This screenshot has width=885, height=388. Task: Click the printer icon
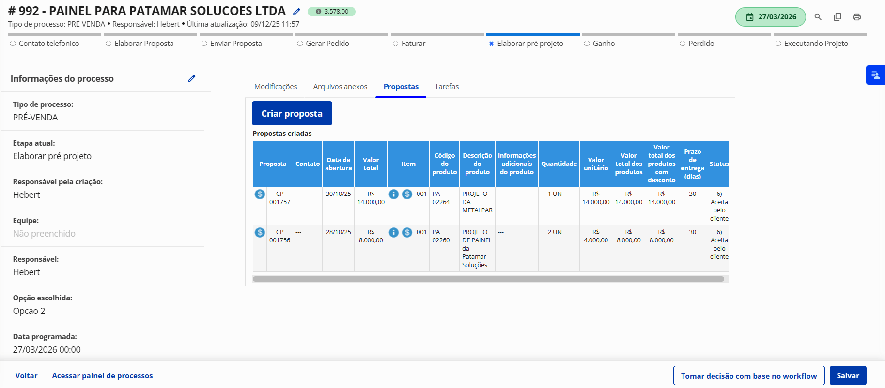(857, 17)
